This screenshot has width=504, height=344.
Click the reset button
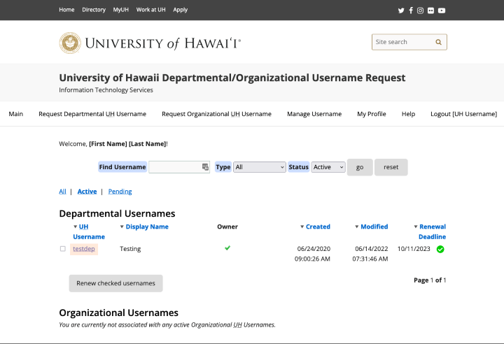click(391, 167)
